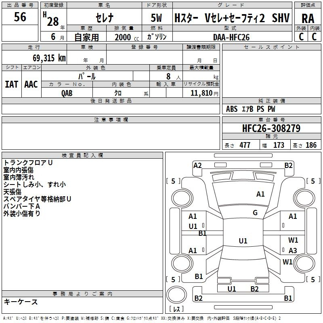Image resolution: width=323 pixels, height=323 pixels.
Task: Click the seating capacity value 8 人
Action: point(174,76)
